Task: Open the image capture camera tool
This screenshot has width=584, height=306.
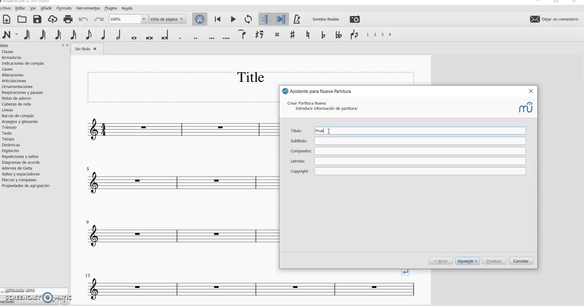Action: [x=355, y=19]
